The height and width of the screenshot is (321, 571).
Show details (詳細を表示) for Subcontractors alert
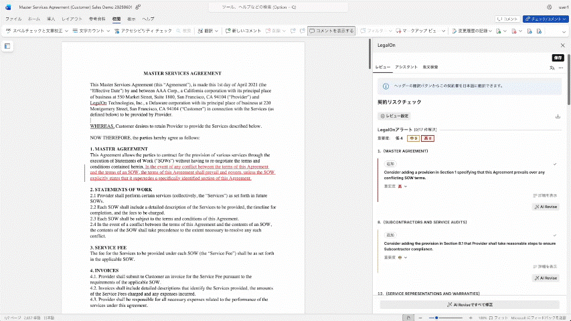point(545,267)
